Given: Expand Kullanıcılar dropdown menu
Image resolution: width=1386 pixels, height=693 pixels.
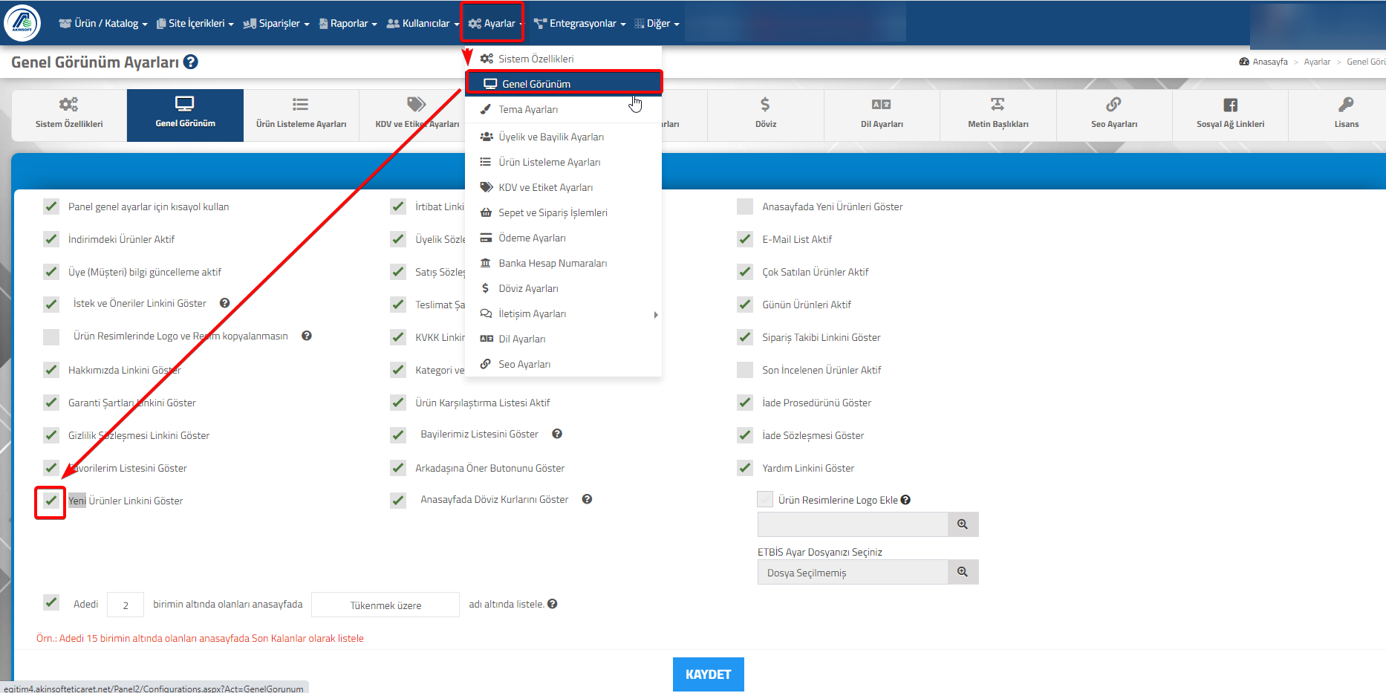Looking at the screenshot, I should click(x=423, y=23).
